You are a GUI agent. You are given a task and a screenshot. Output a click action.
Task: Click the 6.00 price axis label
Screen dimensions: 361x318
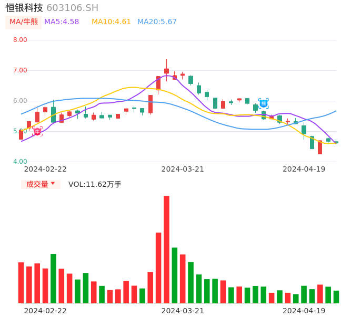click(x=20, y=101)
